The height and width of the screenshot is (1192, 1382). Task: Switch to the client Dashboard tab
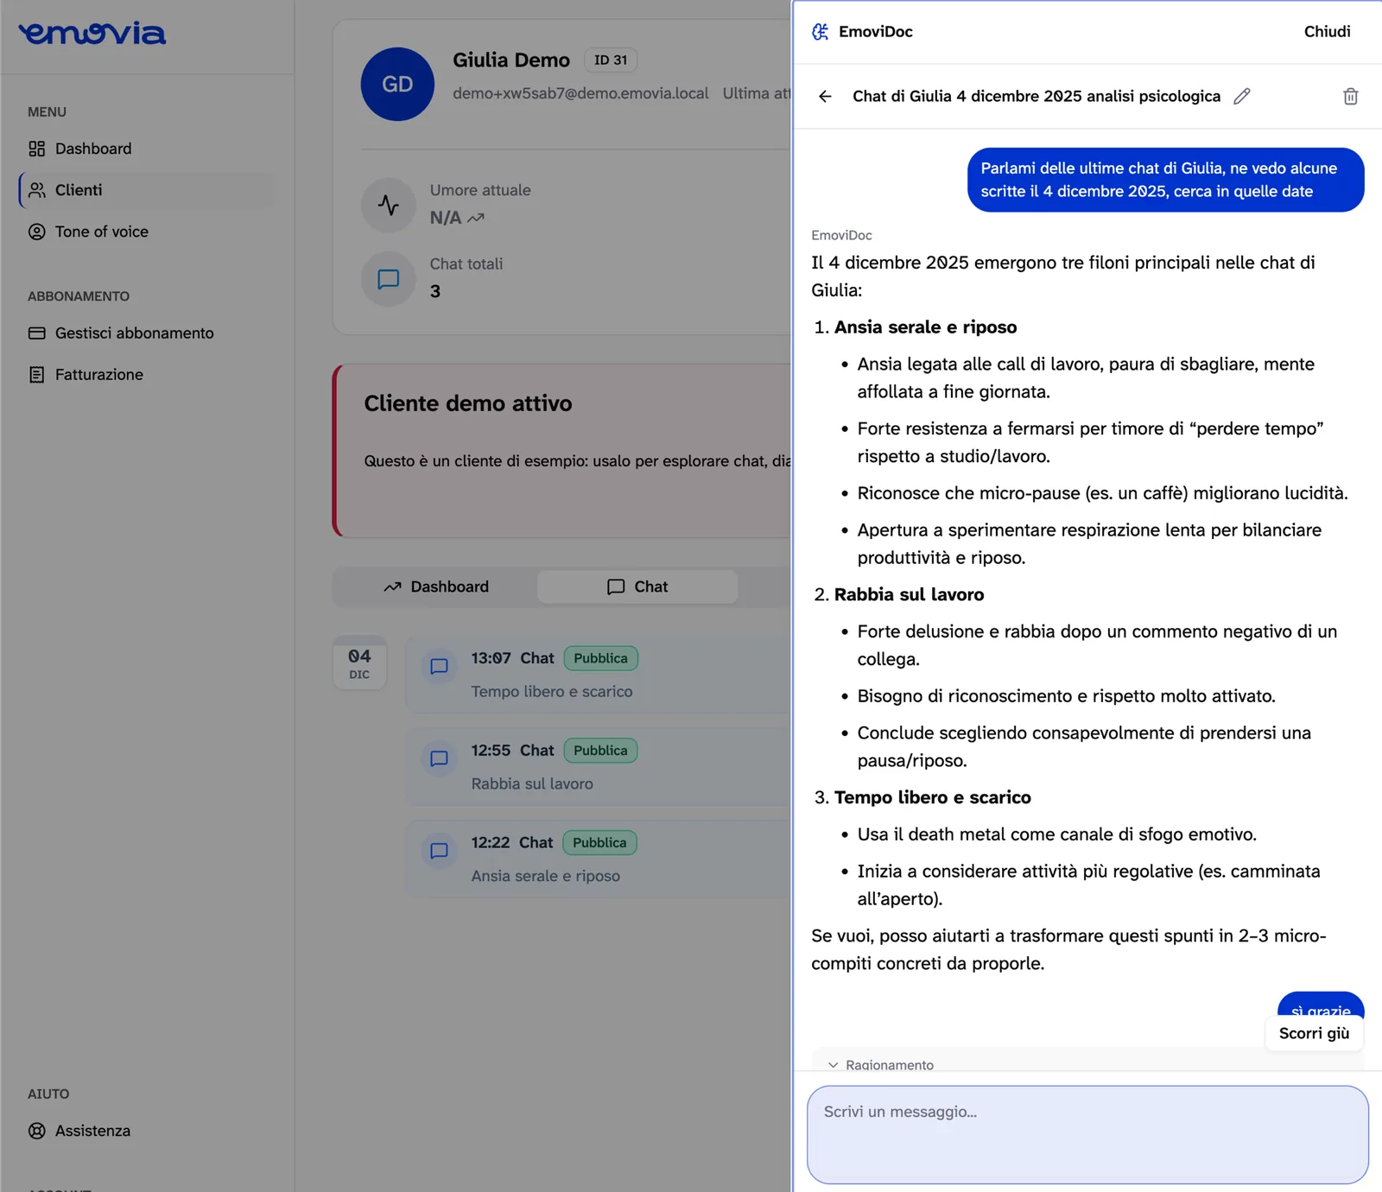pos(436,586)
